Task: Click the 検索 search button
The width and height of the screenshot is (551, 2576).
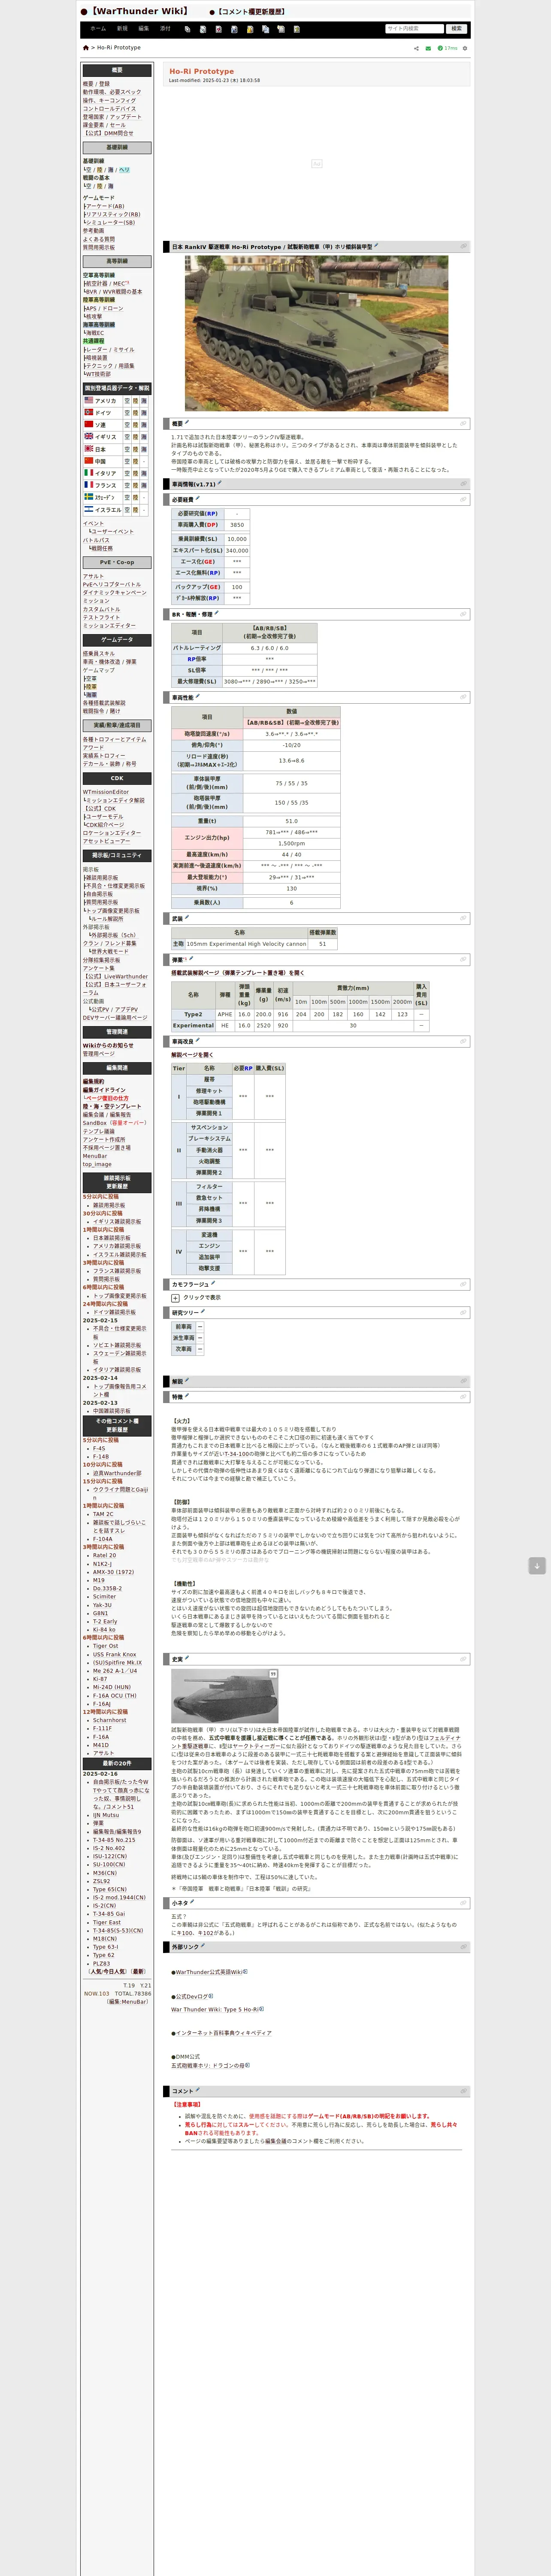Action: tap(457, 29)
